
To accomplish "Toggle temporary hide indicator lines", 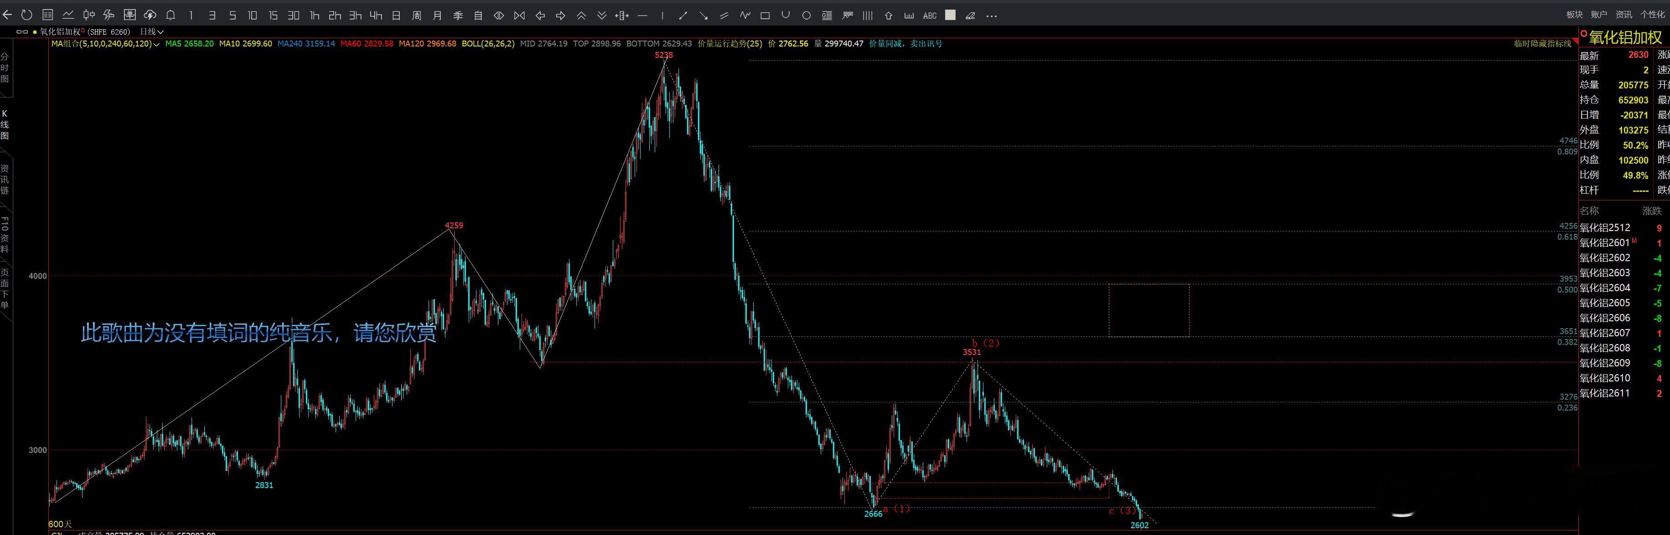I will 1542,43.
